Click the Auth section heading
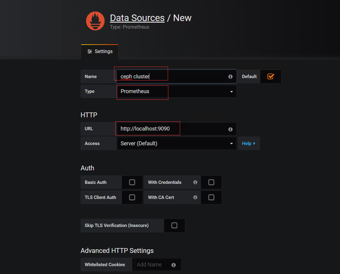Screen dimensions: 340x274 click(x=87, y=168)
